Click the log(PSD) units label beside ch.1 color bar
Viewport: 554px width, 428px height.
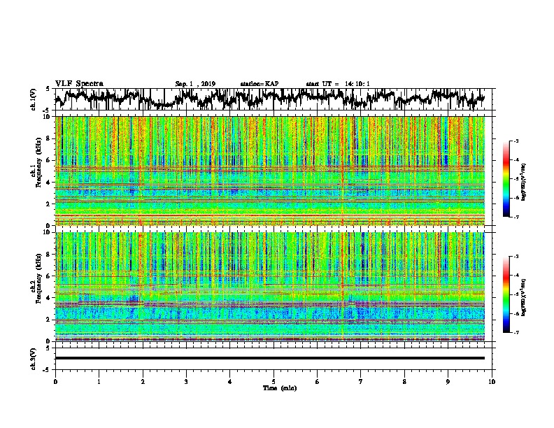524,182
